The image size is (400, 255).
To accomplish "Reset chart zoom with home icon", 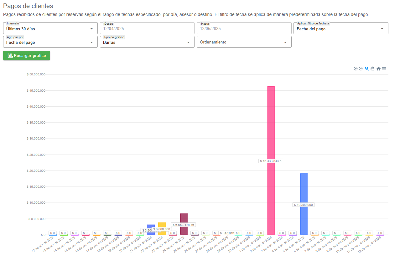I will click(378, 69).
